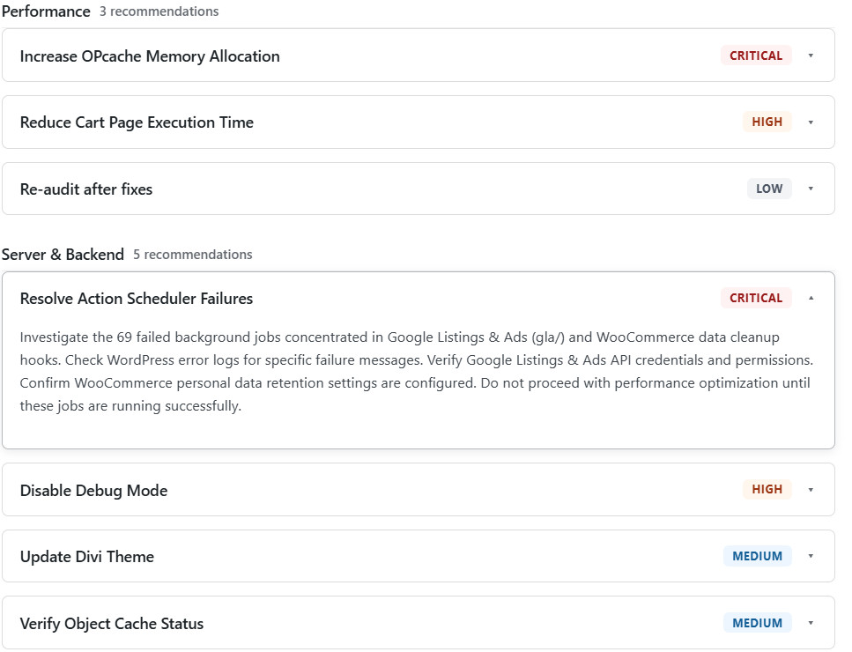Click HIGH badge on Disable Debug Mode
Image resolution: width=852 pixels, height=652 pixels.
767,489
